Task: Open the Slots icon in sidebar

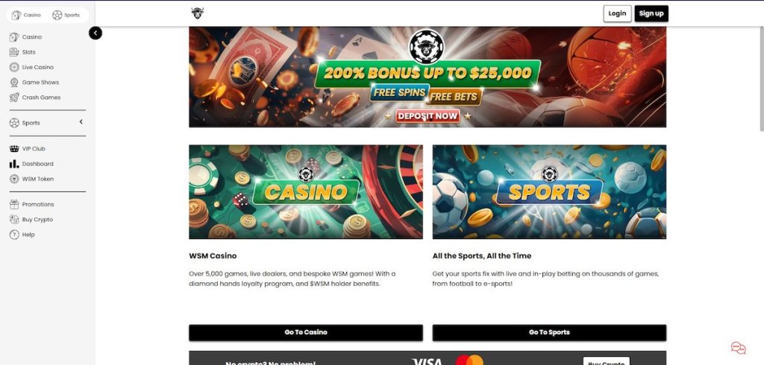Action: (x=14, y=52)
